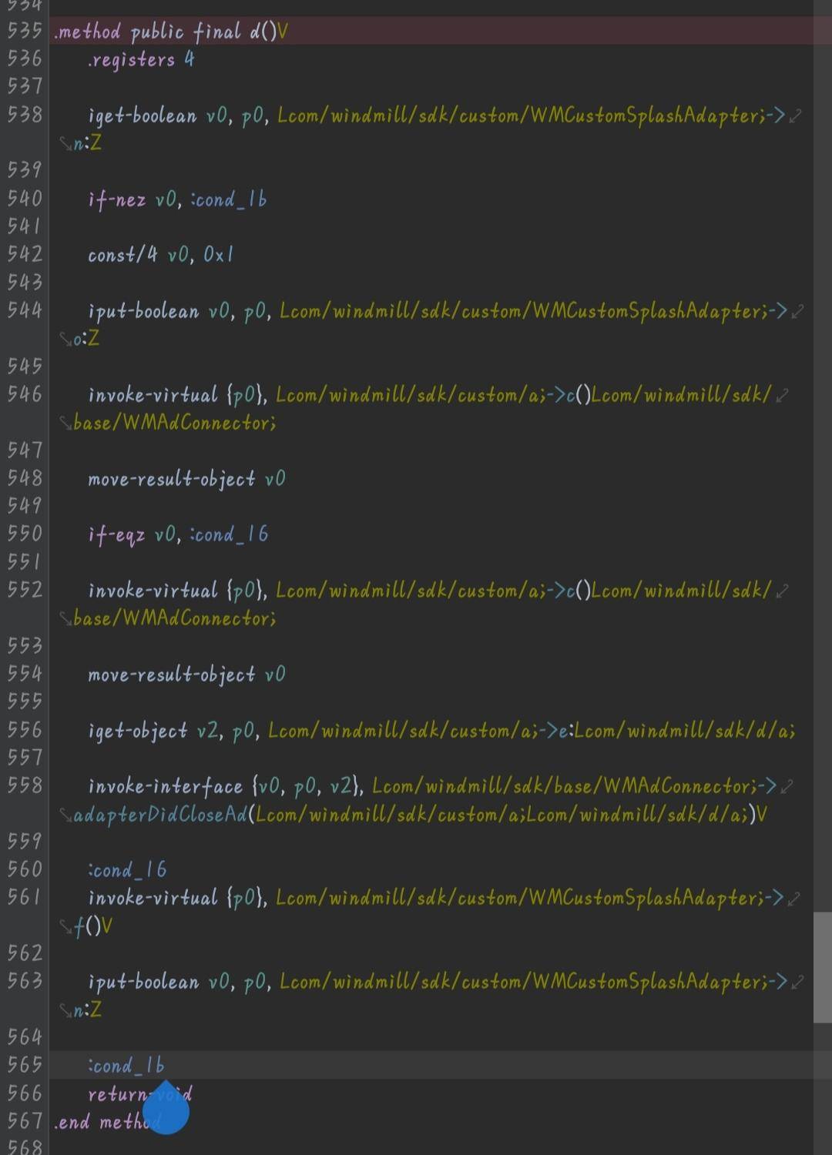Place cursor on 'iget-object v2, p0' line
This screenshot has width=832, height=1155.
point(441,731)
